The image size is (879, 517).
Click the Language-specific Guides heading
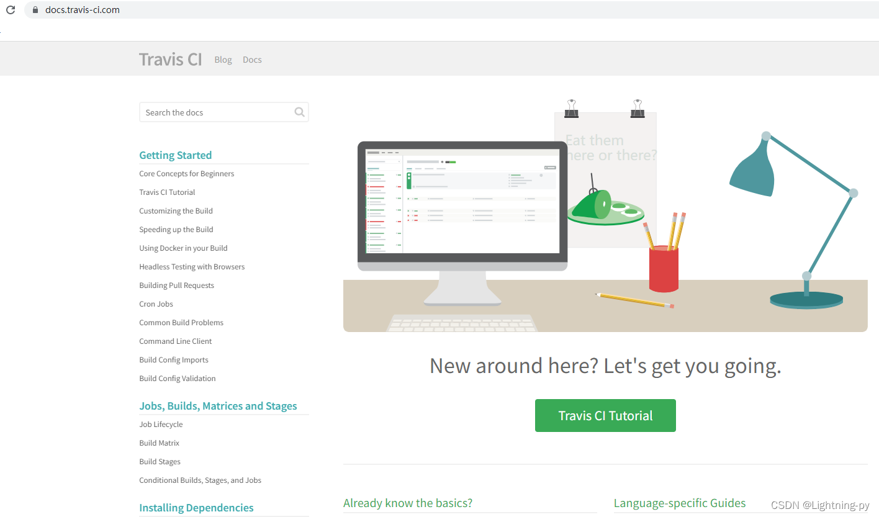coord(680,503)
